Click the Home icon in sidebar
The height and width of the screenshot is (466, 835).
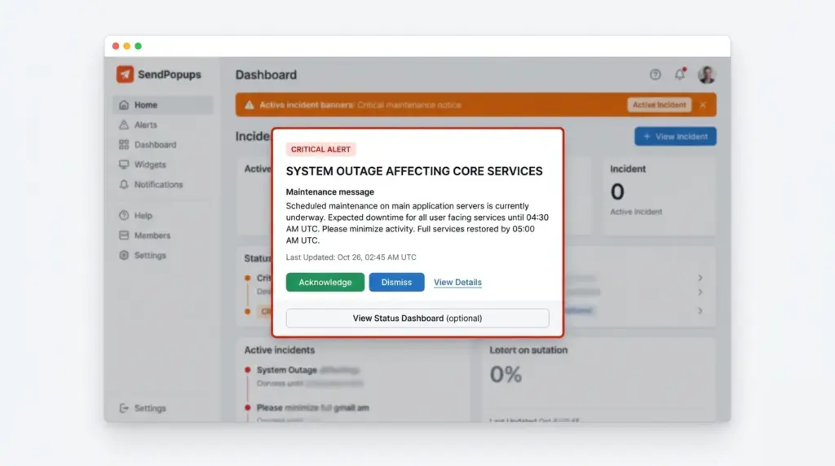click(x=124, y=105)
